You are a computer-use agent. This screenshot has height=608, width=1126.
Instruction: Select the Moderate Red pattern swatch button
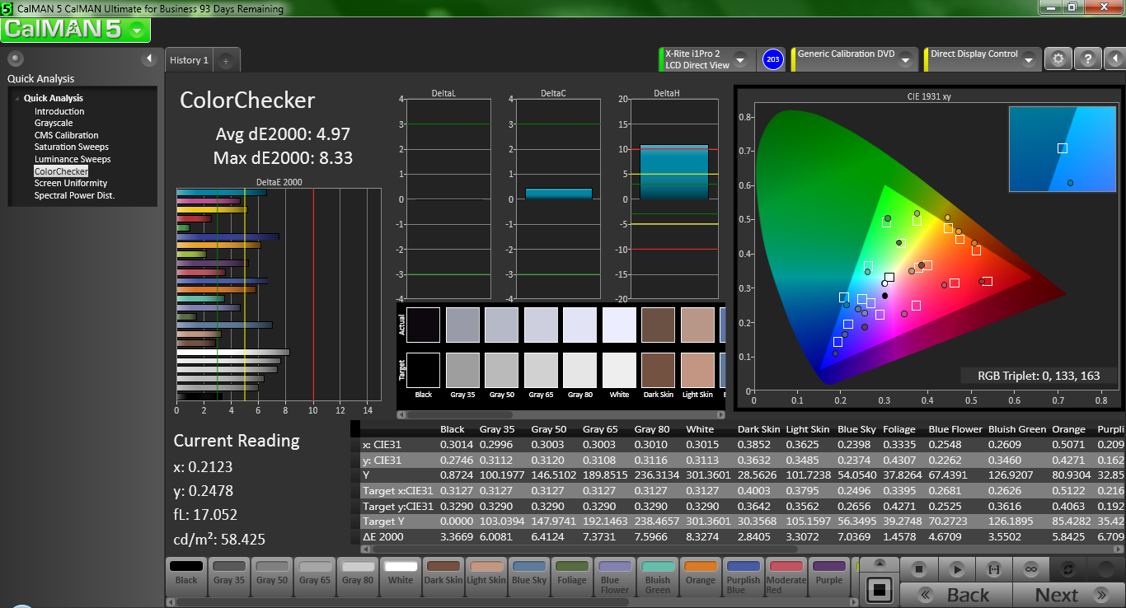pos(786,576)
